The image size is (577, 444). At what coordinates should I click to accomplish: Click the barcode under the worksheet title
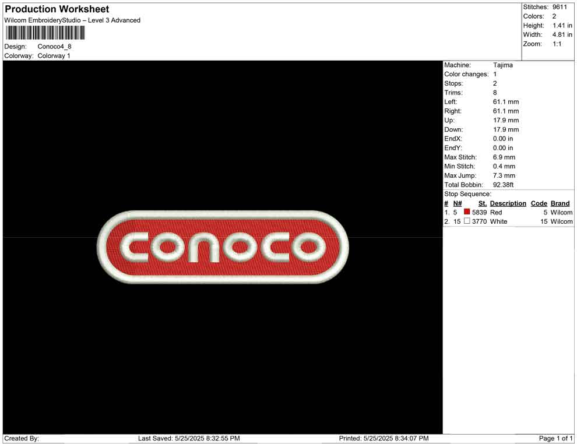click(45, 33)
